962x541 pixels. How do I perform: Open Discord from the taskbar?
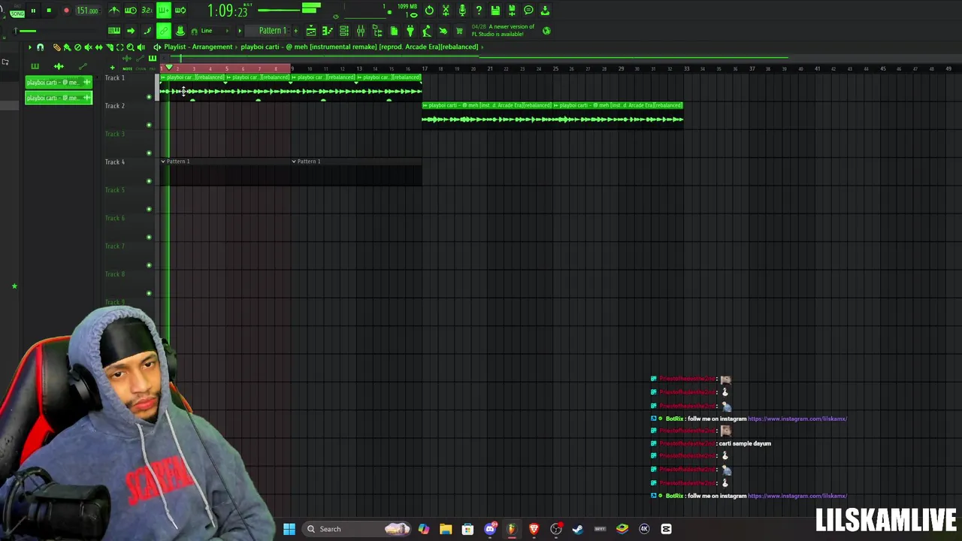(x=490, y=529)
